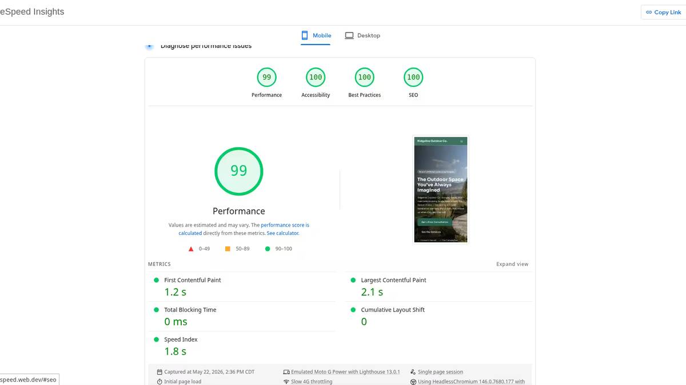The image size is (686, 385).
Task: Click the mobile phone icon
Action: 305,35
